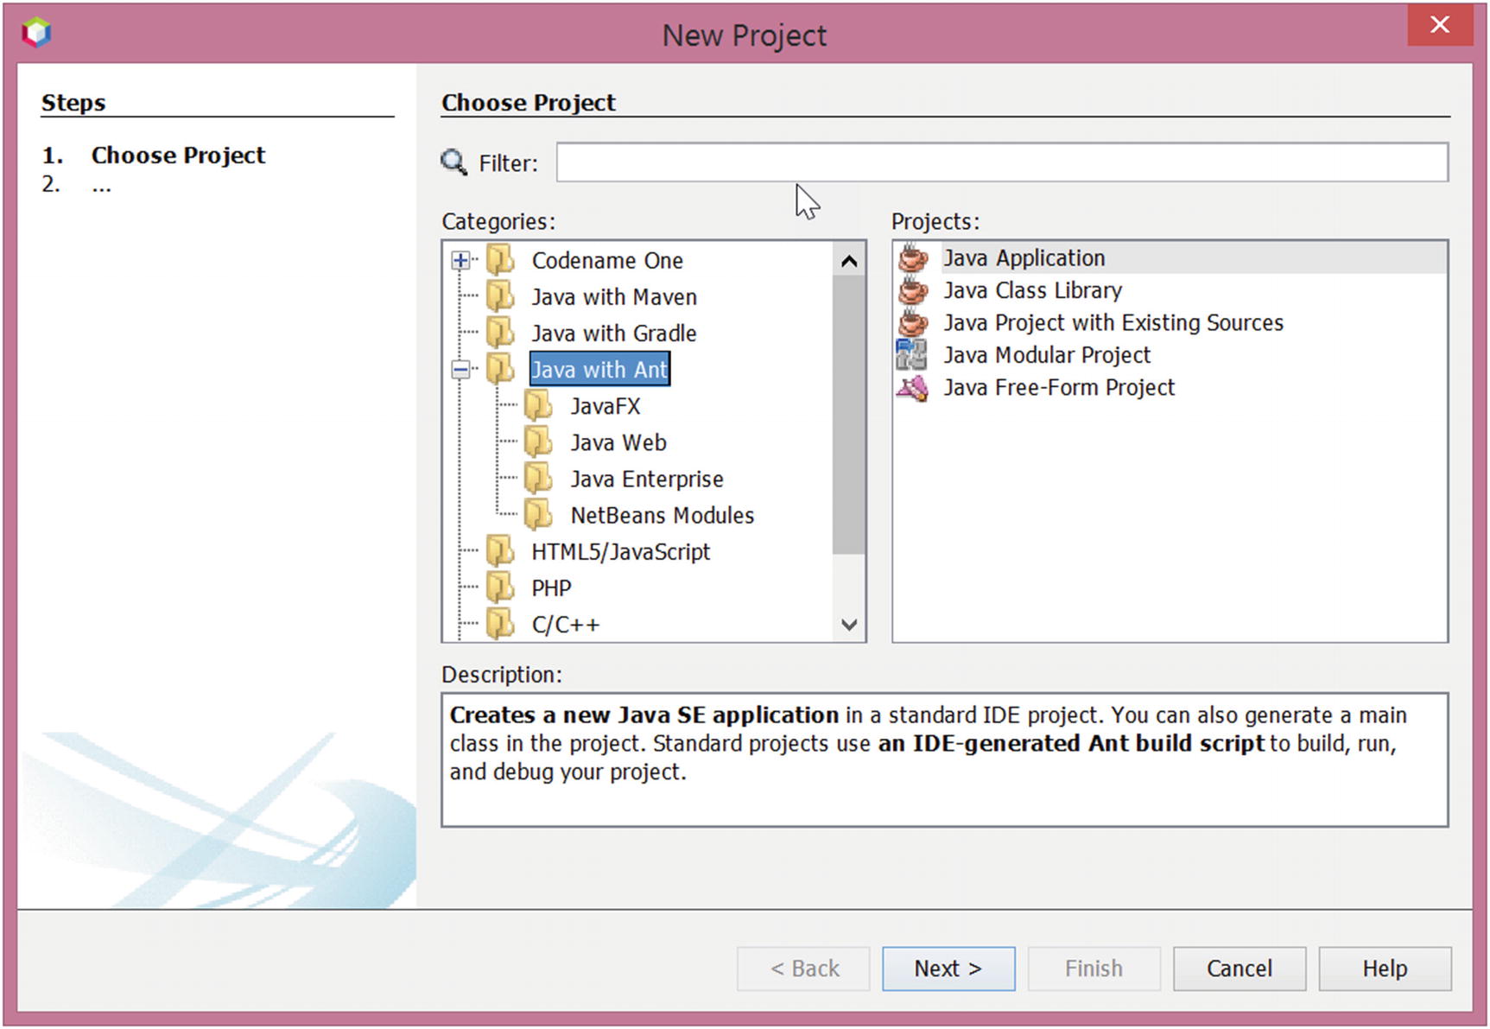This screenshot has width=1490, height=1029.
Task: Select the JavaFX subcategory
Action: [606, 405]
